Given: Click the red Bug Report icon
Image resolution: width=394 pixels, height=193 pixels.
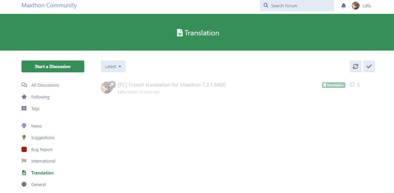Looking at the screenshot, I should 24,149.
